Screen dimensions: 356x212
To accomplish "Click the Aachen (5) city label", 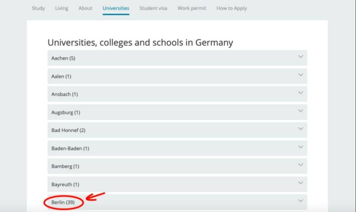I will coord(63,58).
